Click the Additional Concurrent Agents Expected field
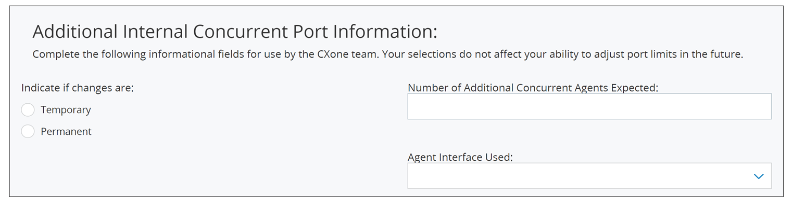 pyautogui.click(x=589, y=106)
